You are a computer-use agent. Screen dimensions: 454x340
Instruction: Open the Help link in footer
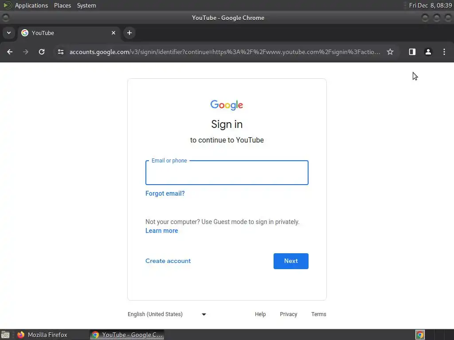tap(260, 314)
